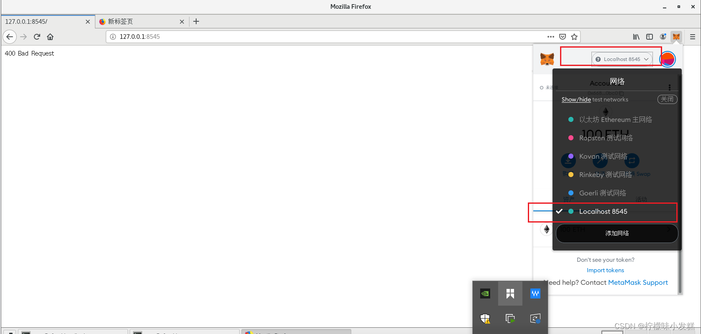Click the Don't see your token? text

pyautogui.click(x=605, y=260)
